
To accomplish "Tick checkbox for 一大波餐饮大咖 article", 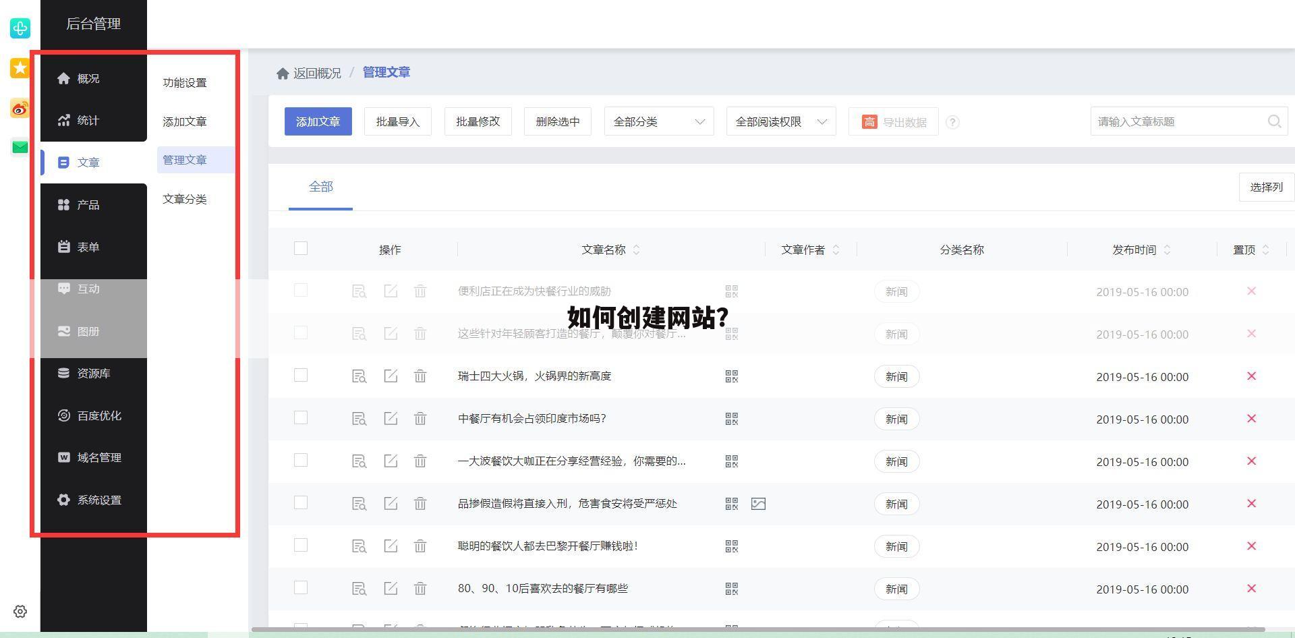I will coord(301,460).
